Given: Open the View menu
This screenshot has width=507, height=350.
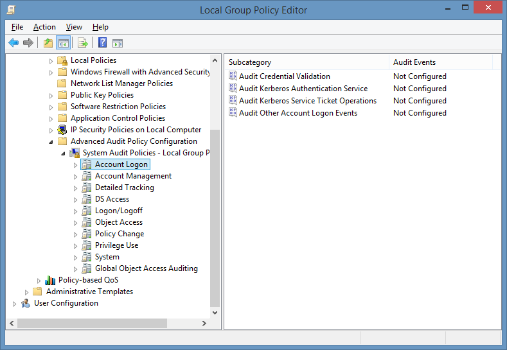Looking at the screenshot, I should [x=74, y=27].
